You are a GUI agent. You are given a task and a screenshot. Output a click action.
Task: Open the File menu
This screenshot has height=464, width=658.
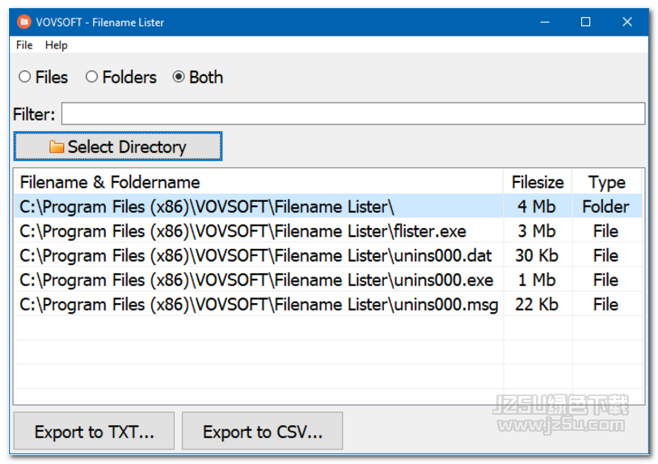coord(24,45)
